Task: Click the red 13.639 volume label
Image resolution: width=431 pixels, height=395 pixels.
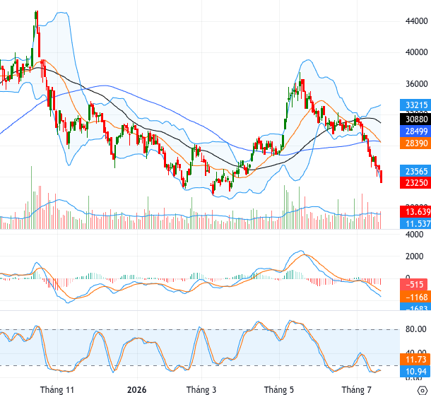Action: click(415, 212)
